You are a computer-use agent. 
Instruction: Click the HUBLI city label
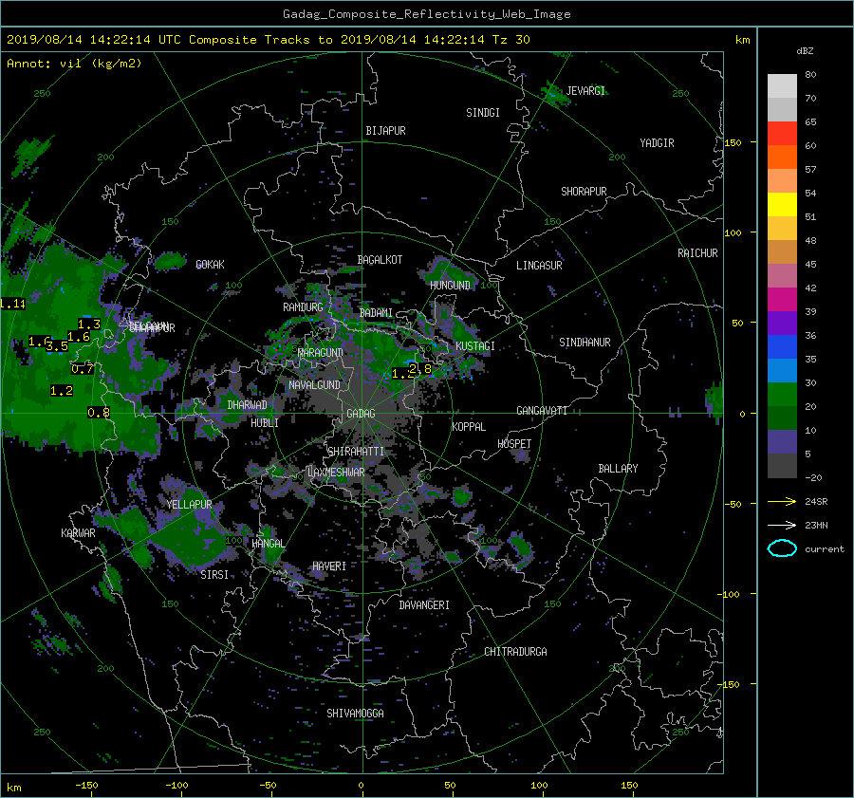(265, 422)
